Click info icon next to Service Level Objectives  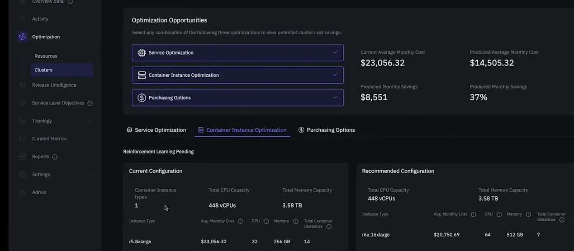[90, 103]
